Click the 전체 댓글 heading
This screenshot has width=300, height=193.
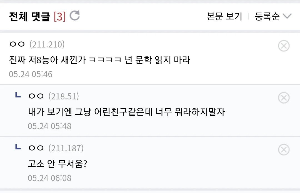tap(29, 17)
